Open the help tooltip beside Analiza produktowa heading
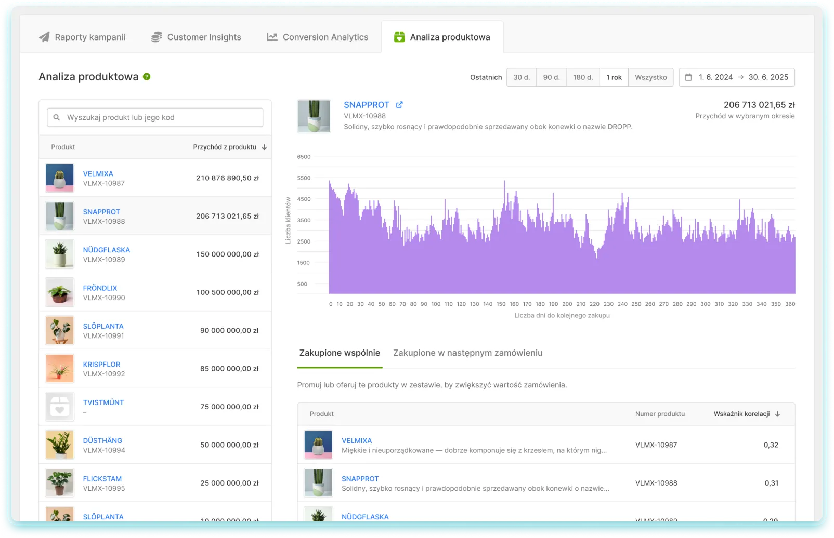This screenshot has width=834, height=538. (x=147, y=76)
